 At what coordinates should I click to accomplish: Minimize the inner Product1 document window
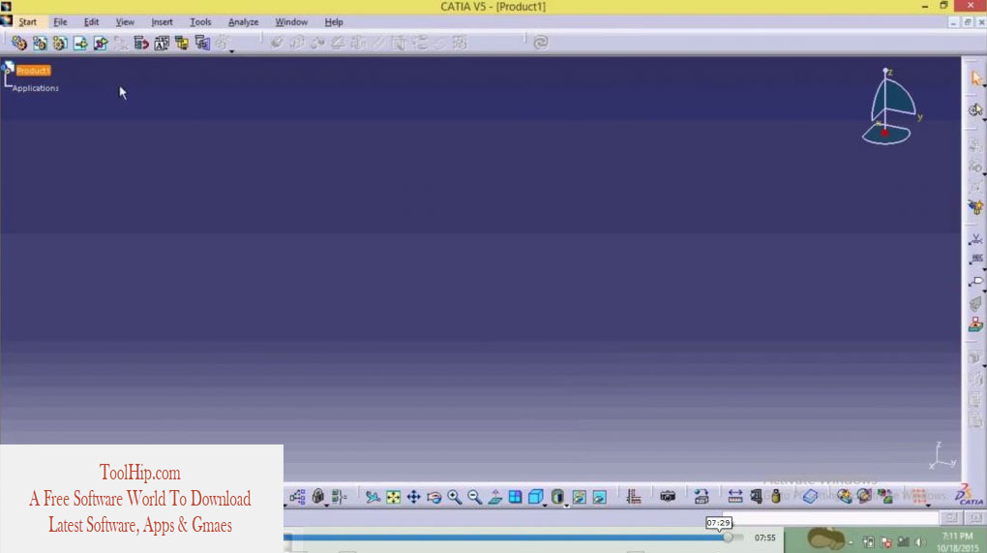[954, 22]
